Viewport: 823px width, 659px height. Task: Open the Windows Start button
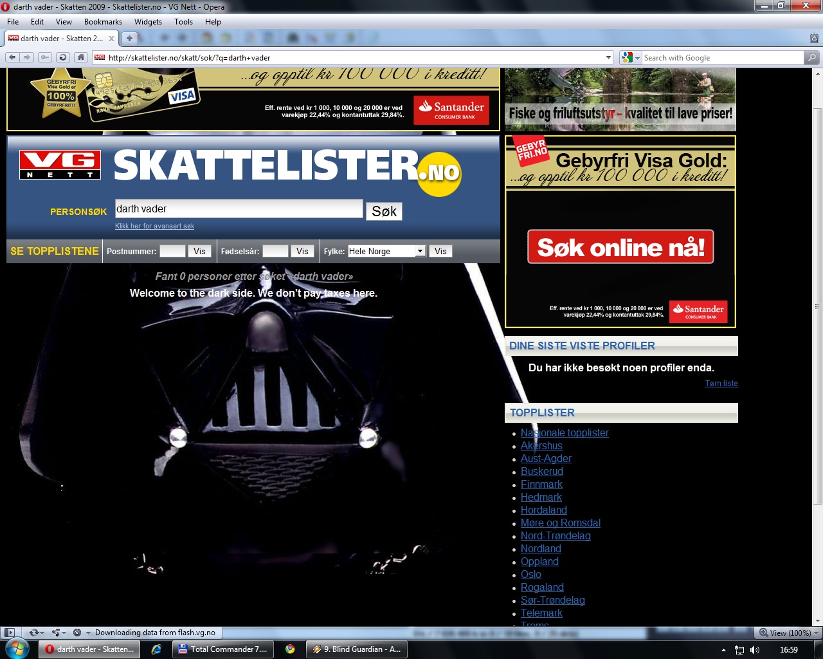[x=16, y=649]
